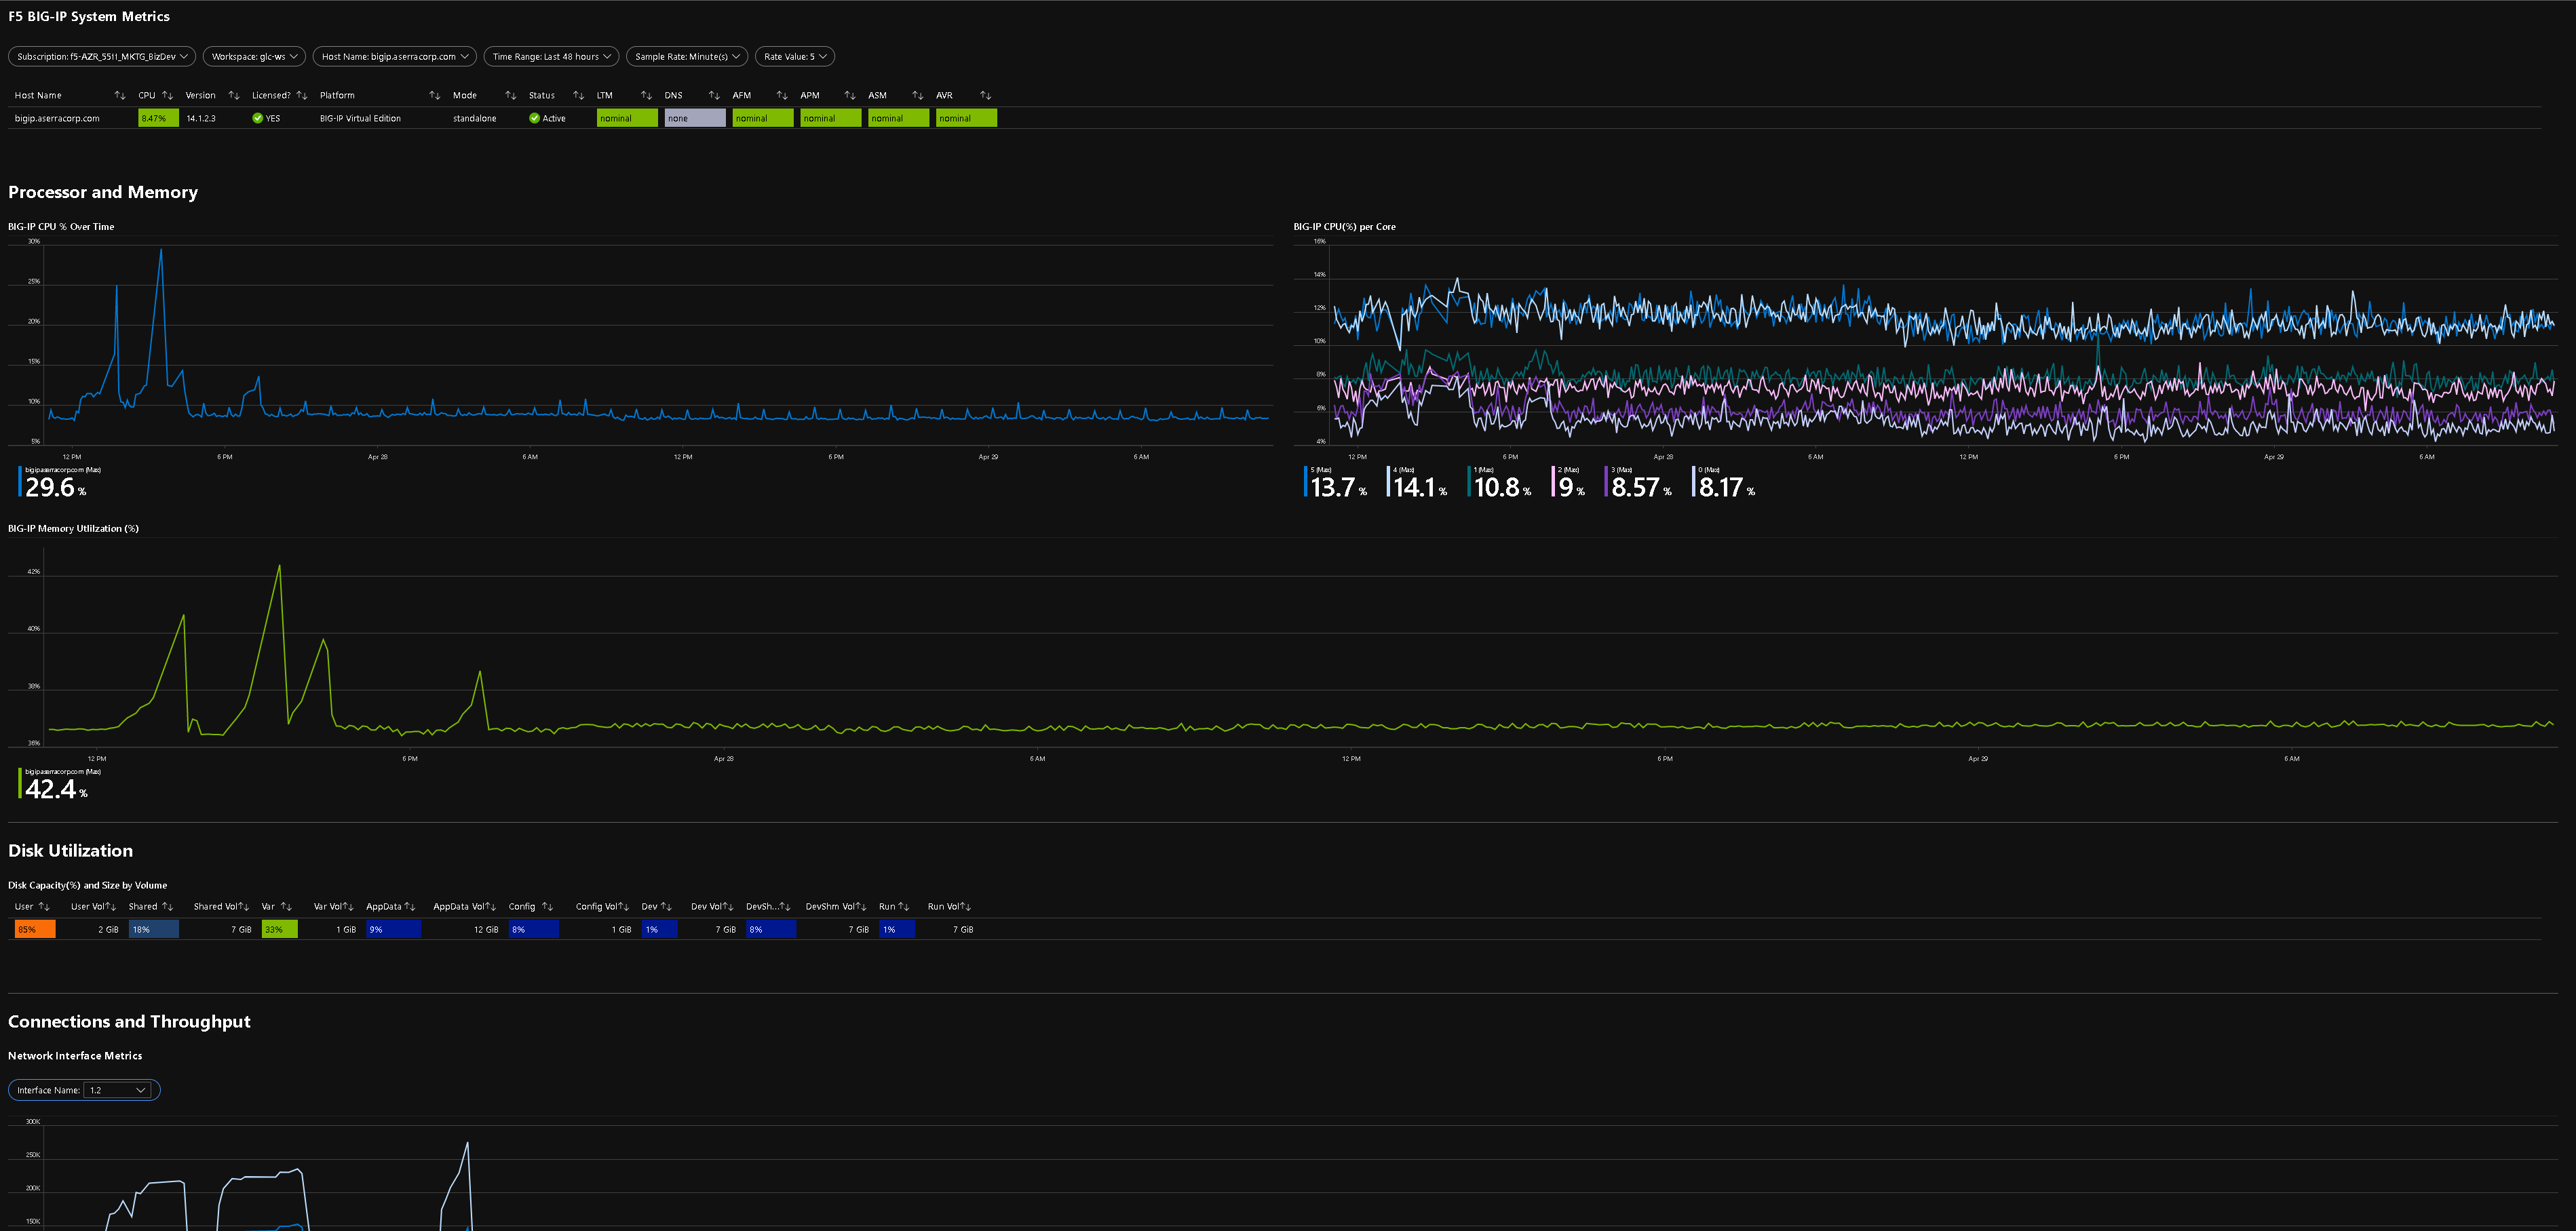Open the Subscription filter dropdown
Image resolution: width=2576 pixels, height=1231 pixels.
pos(102,57)
